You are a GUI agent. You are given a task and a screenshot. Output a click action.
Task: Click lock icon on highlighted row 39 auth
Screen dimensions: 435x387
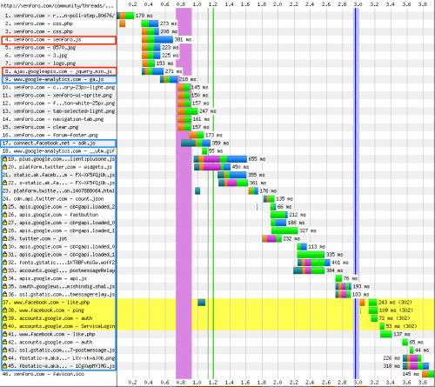point(4,318)
